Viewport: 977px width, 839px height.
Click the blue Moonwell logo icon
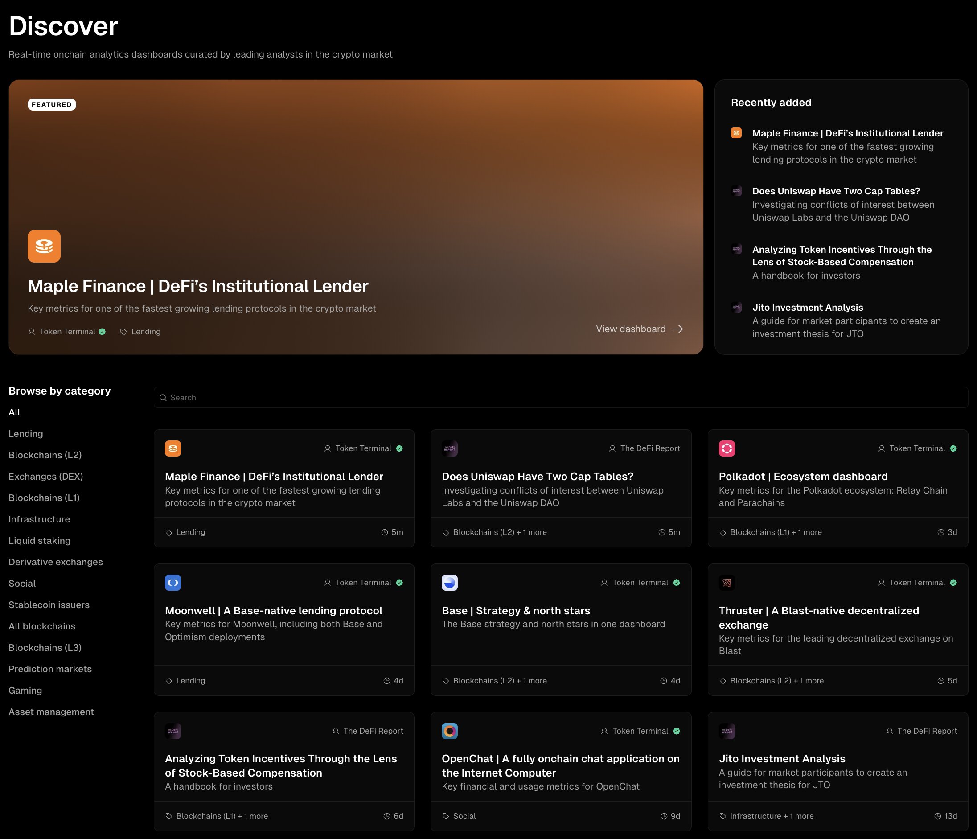pyautogui.click(x=172, y=583)
